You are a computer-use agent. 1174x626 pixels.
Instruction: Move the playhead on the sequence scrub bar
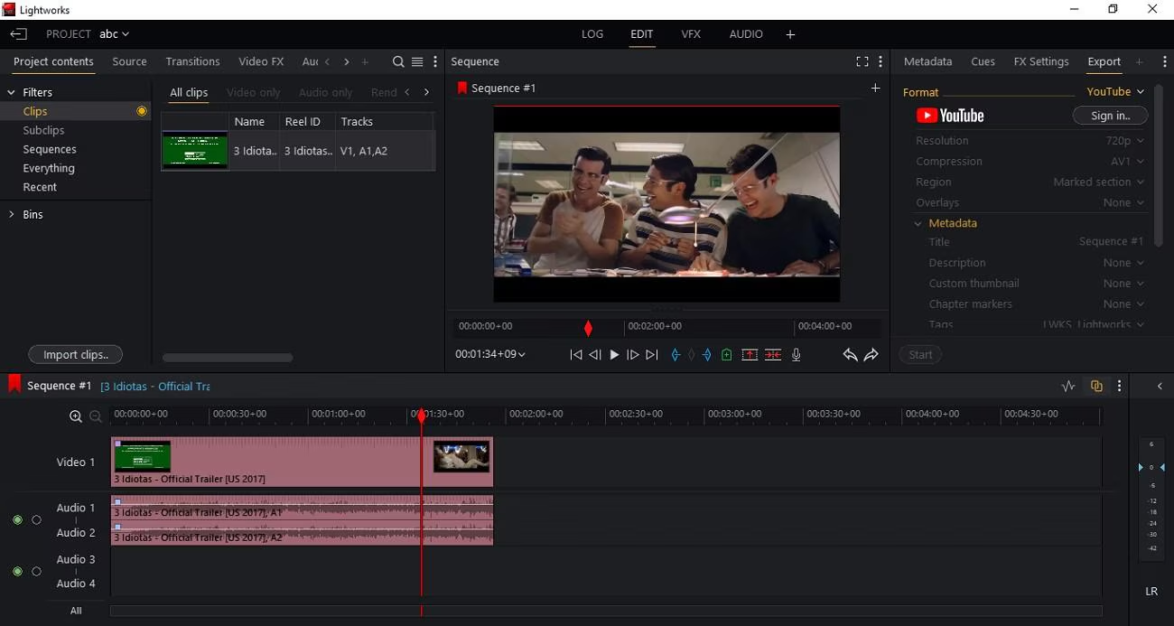(x=589, y=328)
